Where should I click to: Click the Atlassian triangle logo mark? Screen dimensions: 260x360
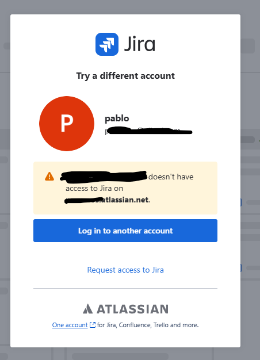[87, 309]
